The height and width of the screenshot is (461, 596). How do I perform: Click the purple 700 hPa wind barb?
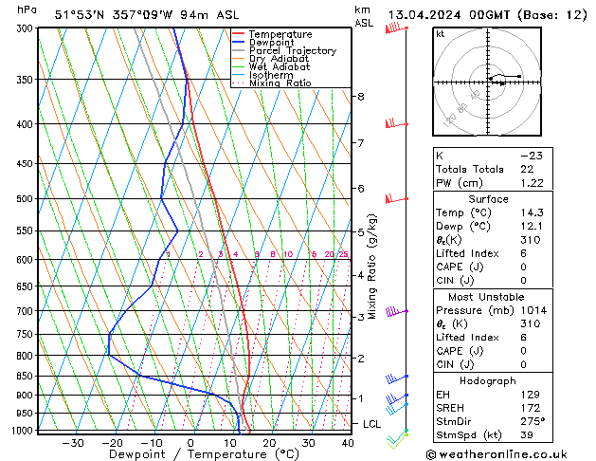click(x=396, y=311)
